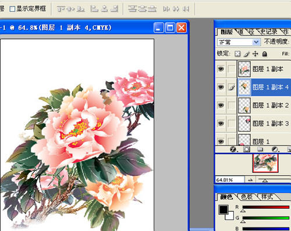Enable the 显示定界框 checkbox
Viewport: 291px width, 231px height.
[x=12, y=9]
